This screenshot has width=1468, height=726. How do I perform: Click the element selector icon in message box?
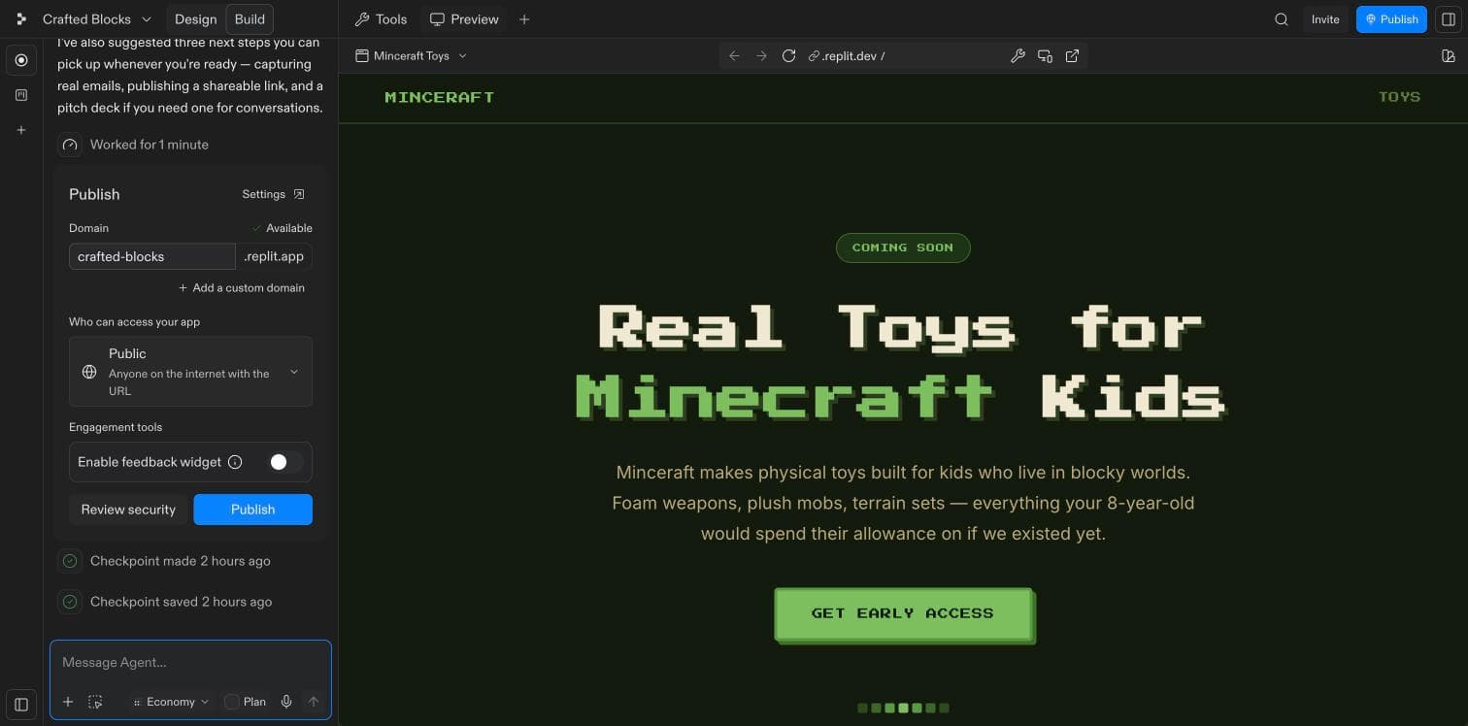95,702
